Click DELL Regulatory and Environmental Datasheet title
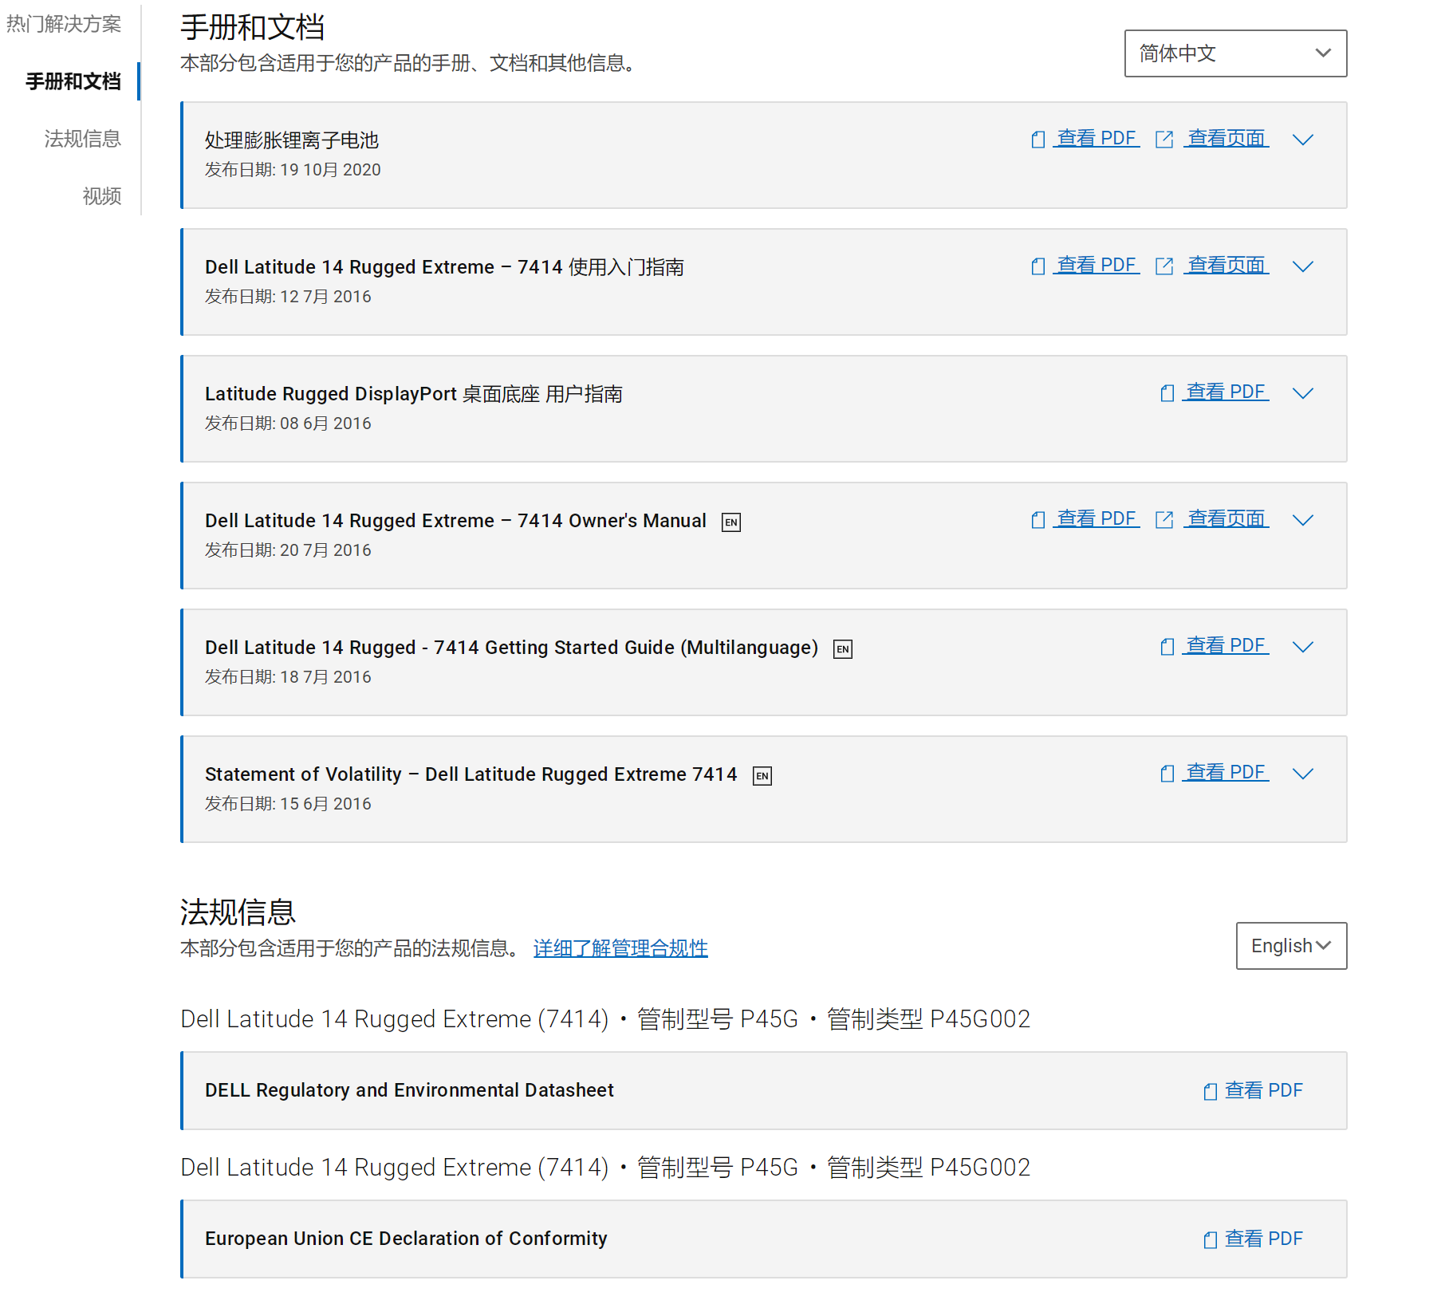 click(409, 1090)
